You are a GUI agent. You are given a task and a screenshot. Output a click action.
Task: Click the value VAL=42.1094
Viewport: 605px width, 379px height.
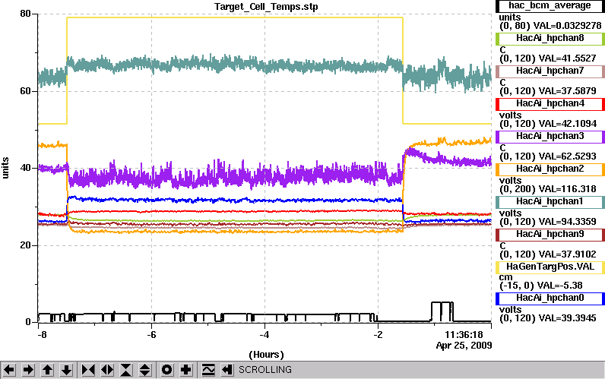click(x=567, y=124)
